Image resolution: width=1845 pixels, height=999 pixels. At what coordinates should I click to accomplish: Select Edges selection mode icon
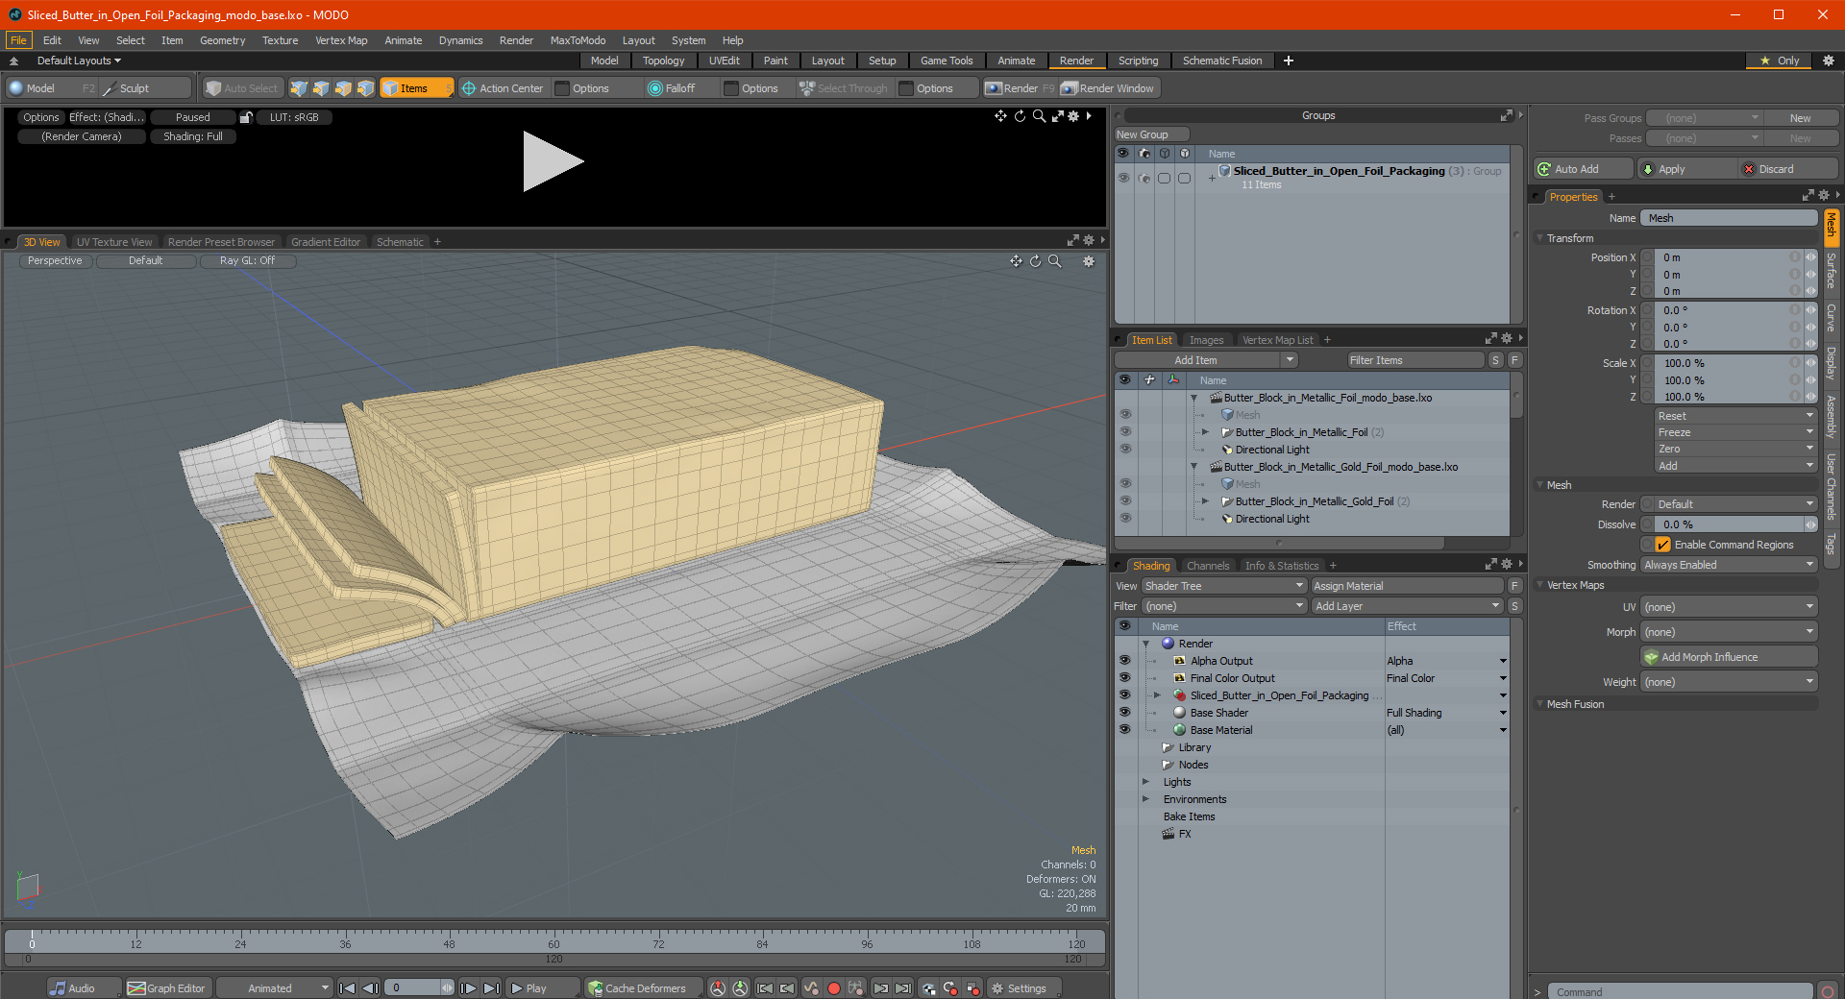click(x=321, y=88)
